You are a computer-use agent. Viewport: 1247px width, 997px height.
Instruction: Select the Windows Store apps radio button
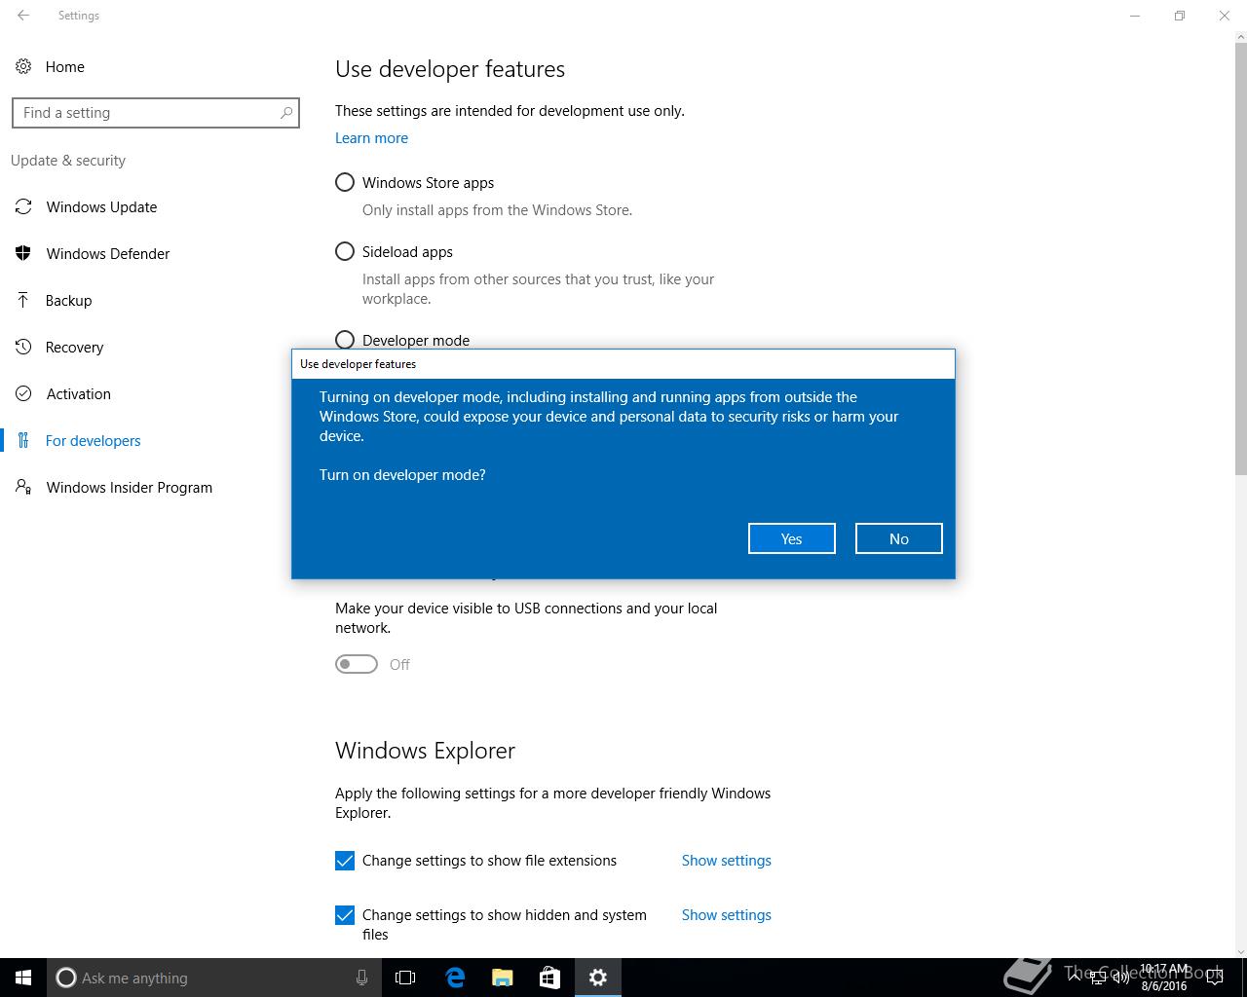(x=345, y=182)
